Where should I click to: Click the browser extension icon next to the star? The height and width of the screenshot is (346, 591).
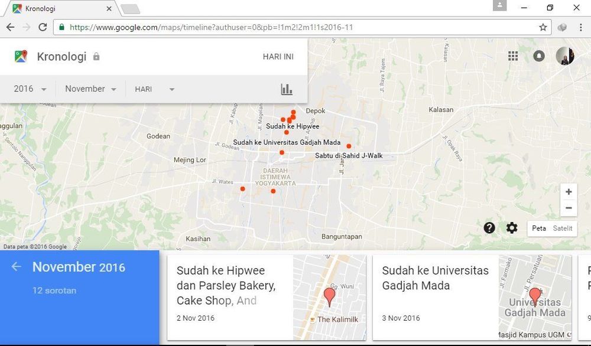coord(562,27)
